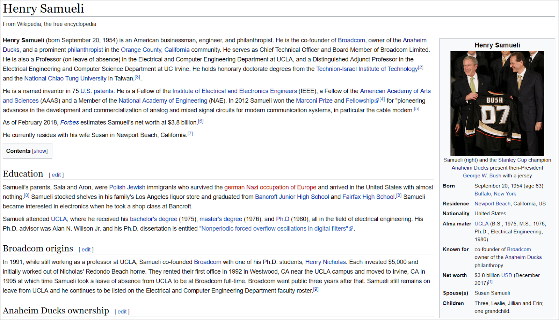
Task: Open the Henry Nicholas link
Action: pos(326,262)
